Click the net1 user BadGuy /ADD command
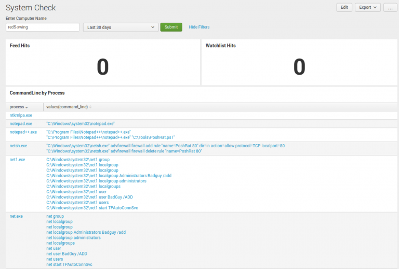This screenshot has width=399, height=269. (78, 197)
